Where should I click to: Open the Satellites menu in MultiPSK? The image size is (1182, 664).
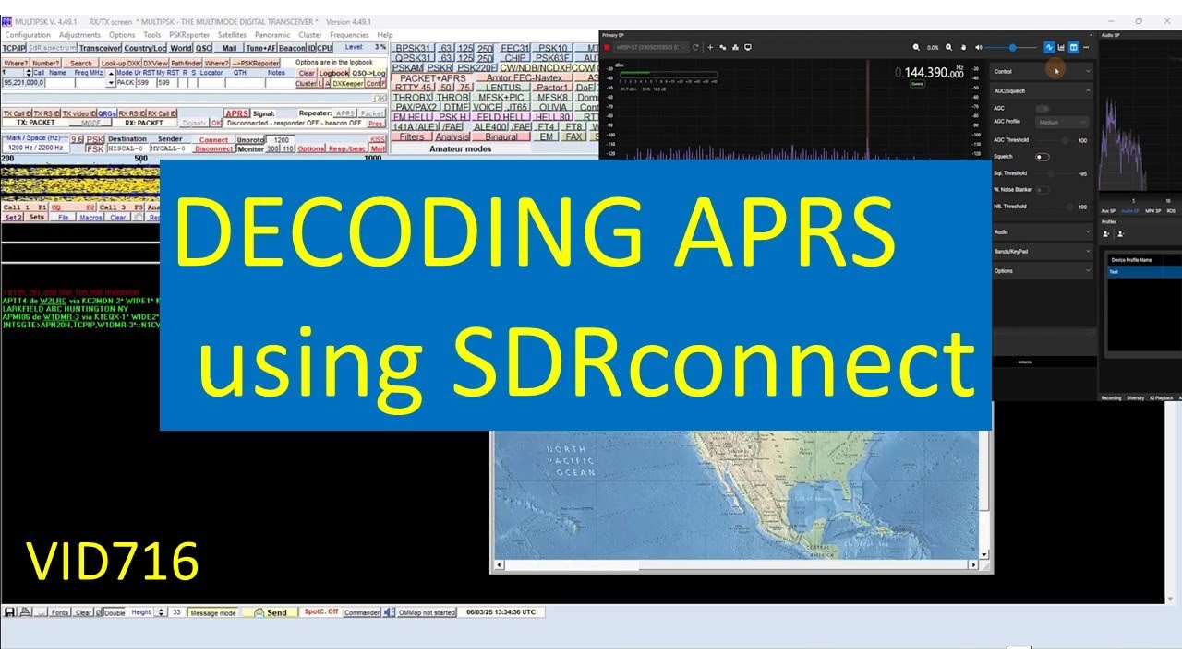pos(232,35)
